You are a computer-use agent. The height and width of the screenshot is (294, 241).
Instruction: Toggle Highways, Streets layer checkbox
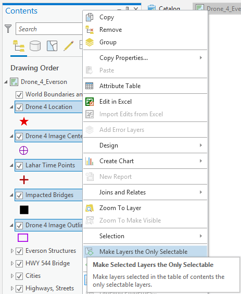click(x=19, y=289)
